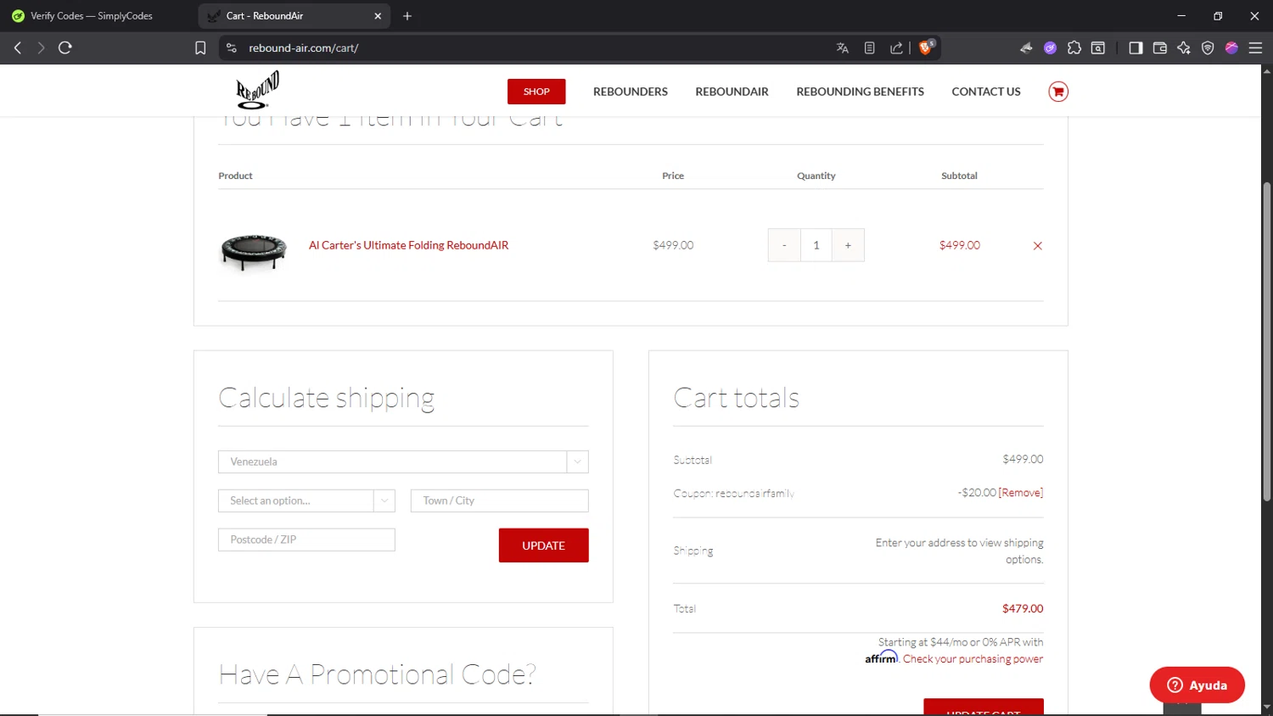
Task: Open the Ayuda help widget
Action: pos(1197,685)
